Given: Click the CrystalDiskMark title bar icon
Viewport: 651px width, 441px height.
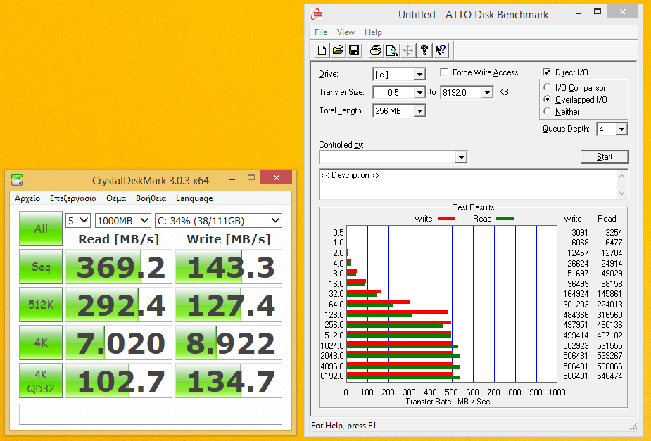Looking at the screenshot, I should pos(17,180).
